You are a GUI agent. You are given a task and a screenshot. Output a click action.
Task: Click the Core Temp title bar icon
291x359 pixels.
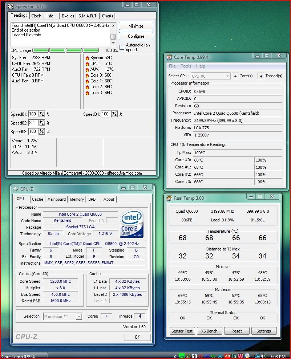(x=169, y=57)
